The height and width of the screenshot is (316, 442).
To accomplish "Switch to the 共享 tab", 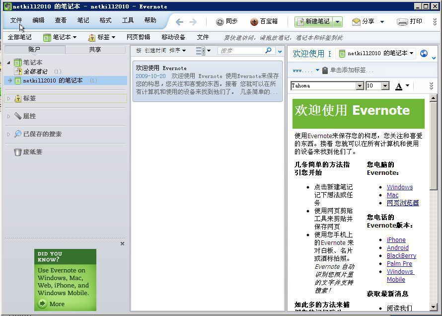I will tap(96, 49).
